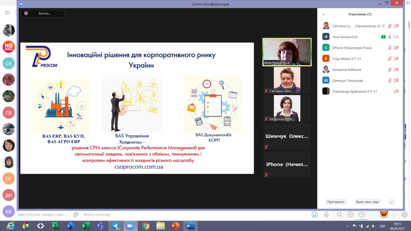This screenshot has height=231, width=411.
Task: Click camera-off icon for Егор Мороз ІСТ-21
Action: pos(396,59)
